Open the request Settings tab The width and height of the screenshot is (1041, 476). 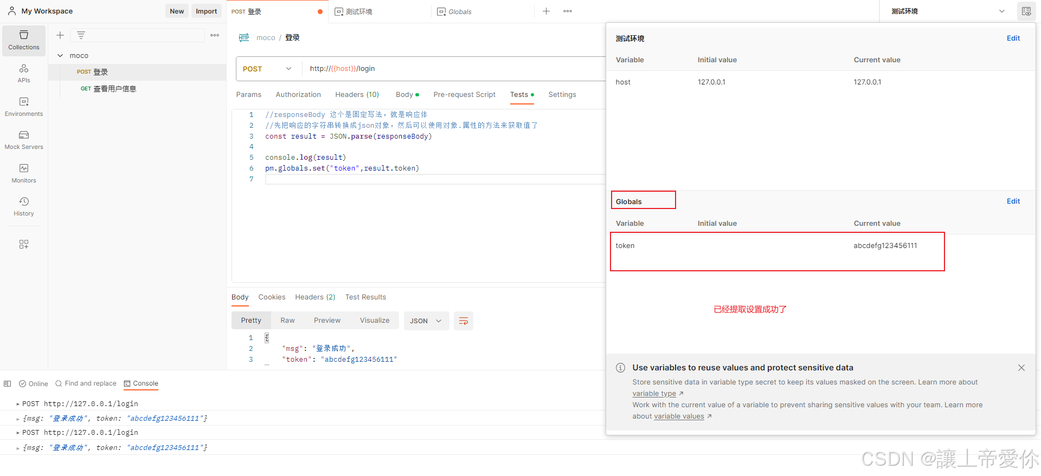tap(562, 95)
